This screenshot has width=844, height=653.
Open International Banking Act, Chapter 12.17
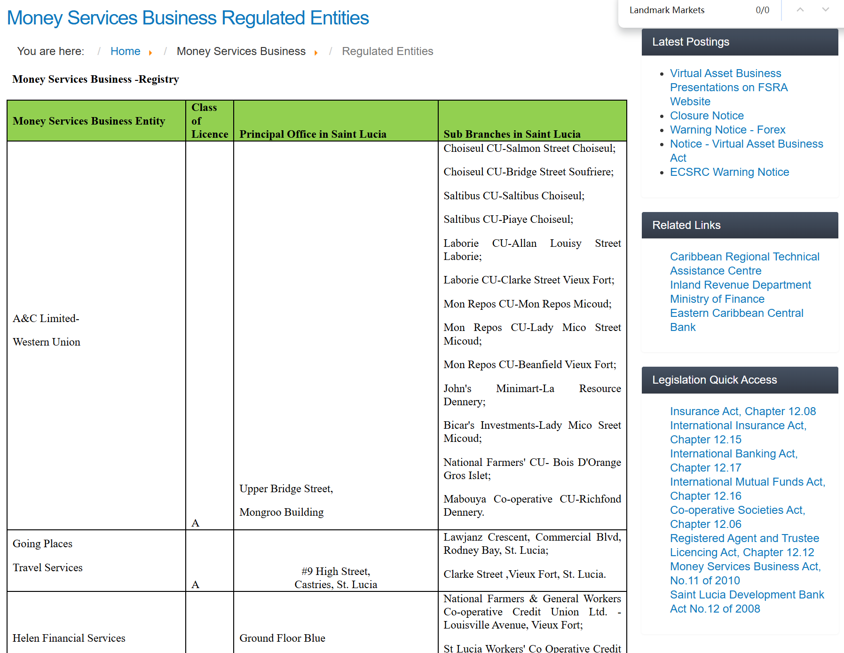(x=734, y=461)
